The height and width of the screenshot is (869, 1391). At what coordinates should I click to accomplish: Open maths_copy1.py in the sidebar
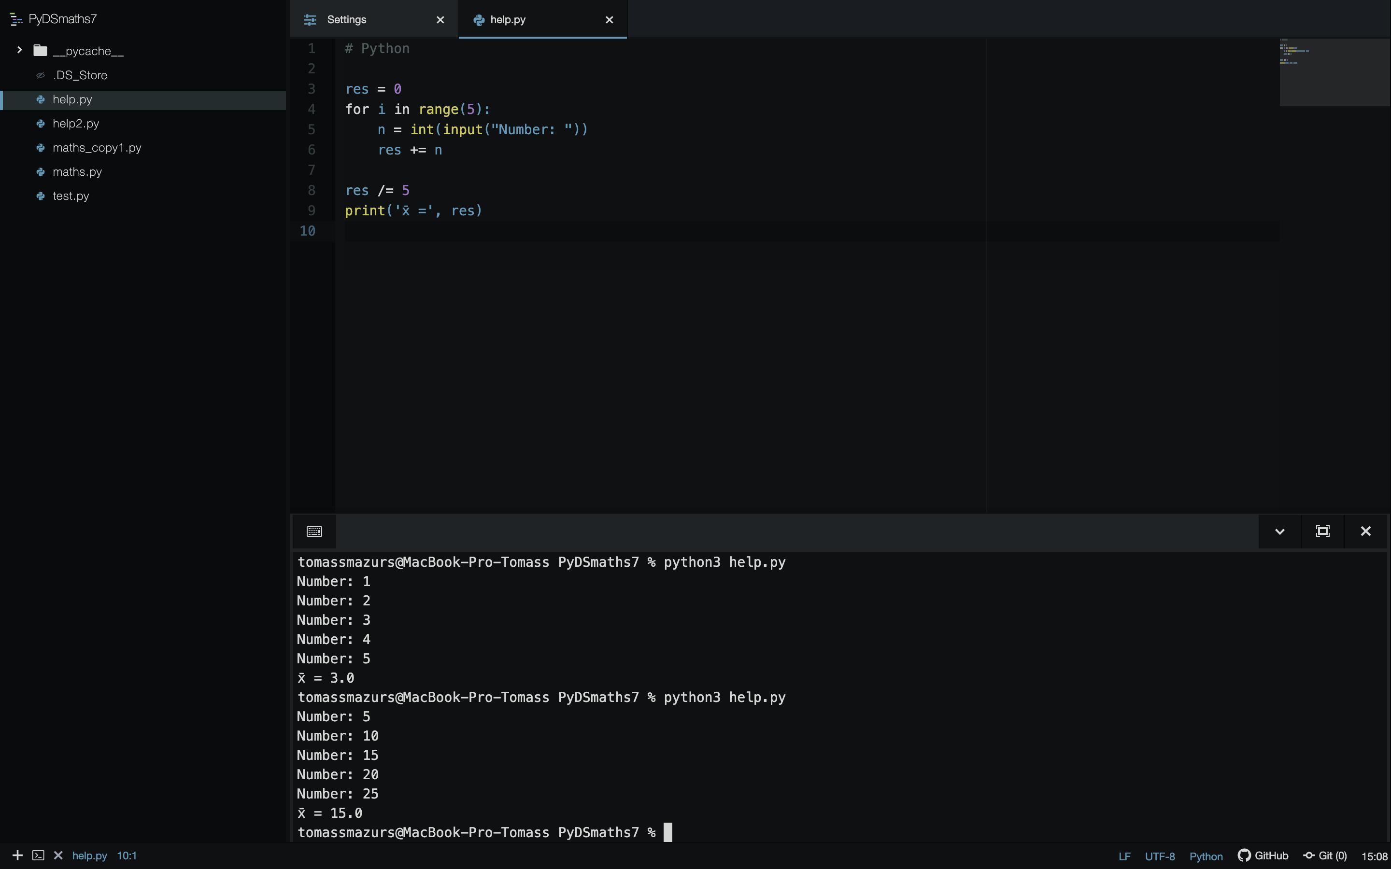pyautogui.click(x=97, y=148)
